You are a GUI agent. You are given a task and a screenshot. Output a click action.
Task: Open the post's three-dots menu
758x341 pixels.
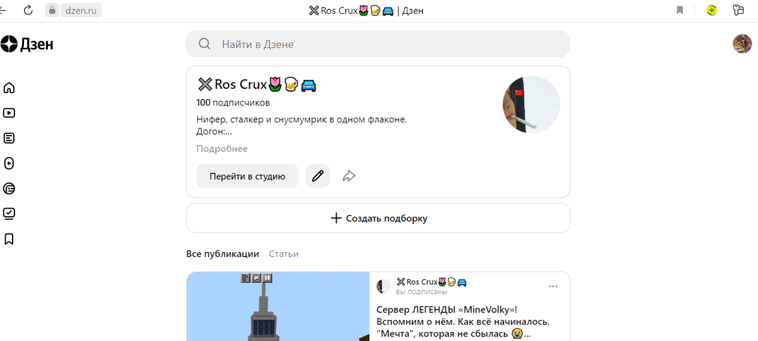[553, 286]
